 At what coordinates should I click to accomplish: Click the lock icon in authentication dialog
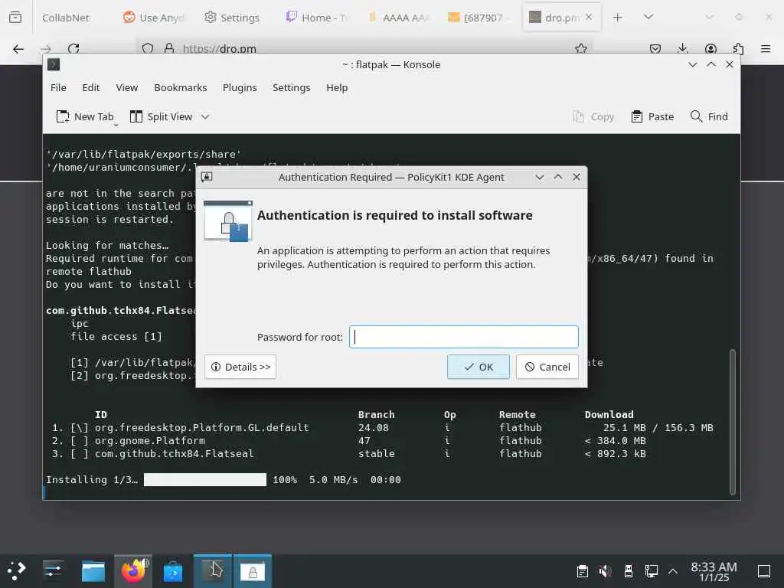[x=228, y=221]
